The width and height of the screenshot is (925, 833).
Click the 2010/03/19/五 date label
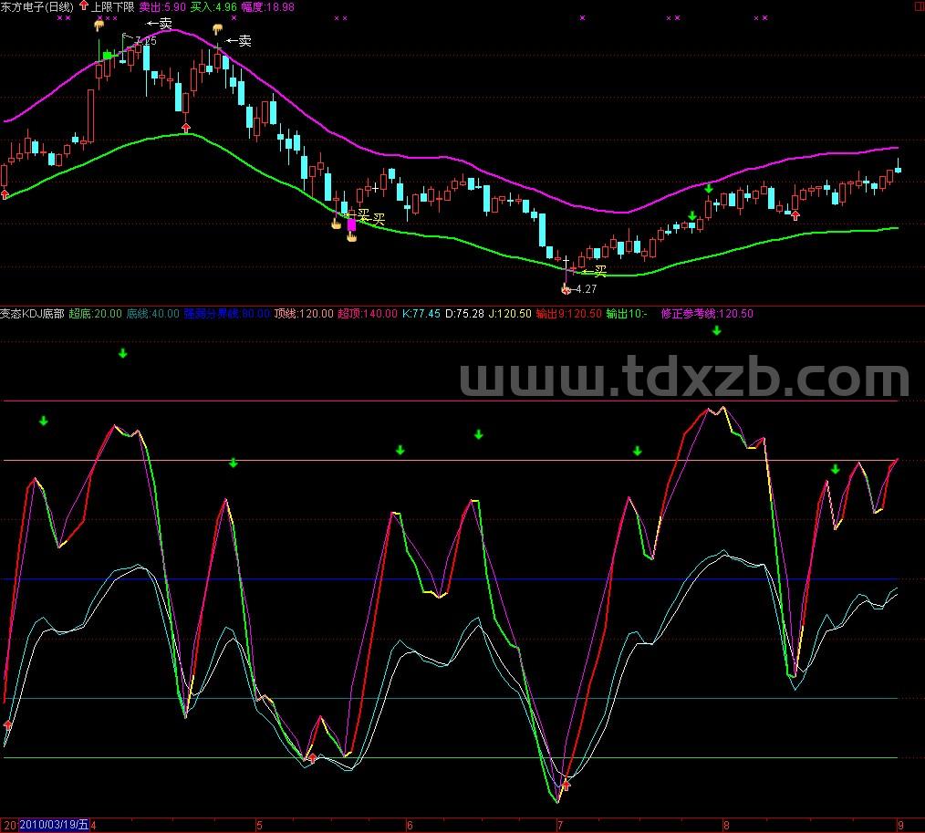click(54, 825)
